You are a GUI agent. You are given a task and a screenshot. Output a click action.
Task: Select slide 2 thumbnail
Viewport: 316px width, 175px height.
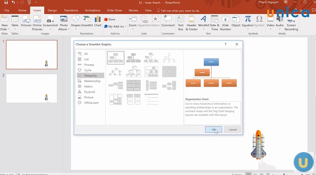(32, 88)
